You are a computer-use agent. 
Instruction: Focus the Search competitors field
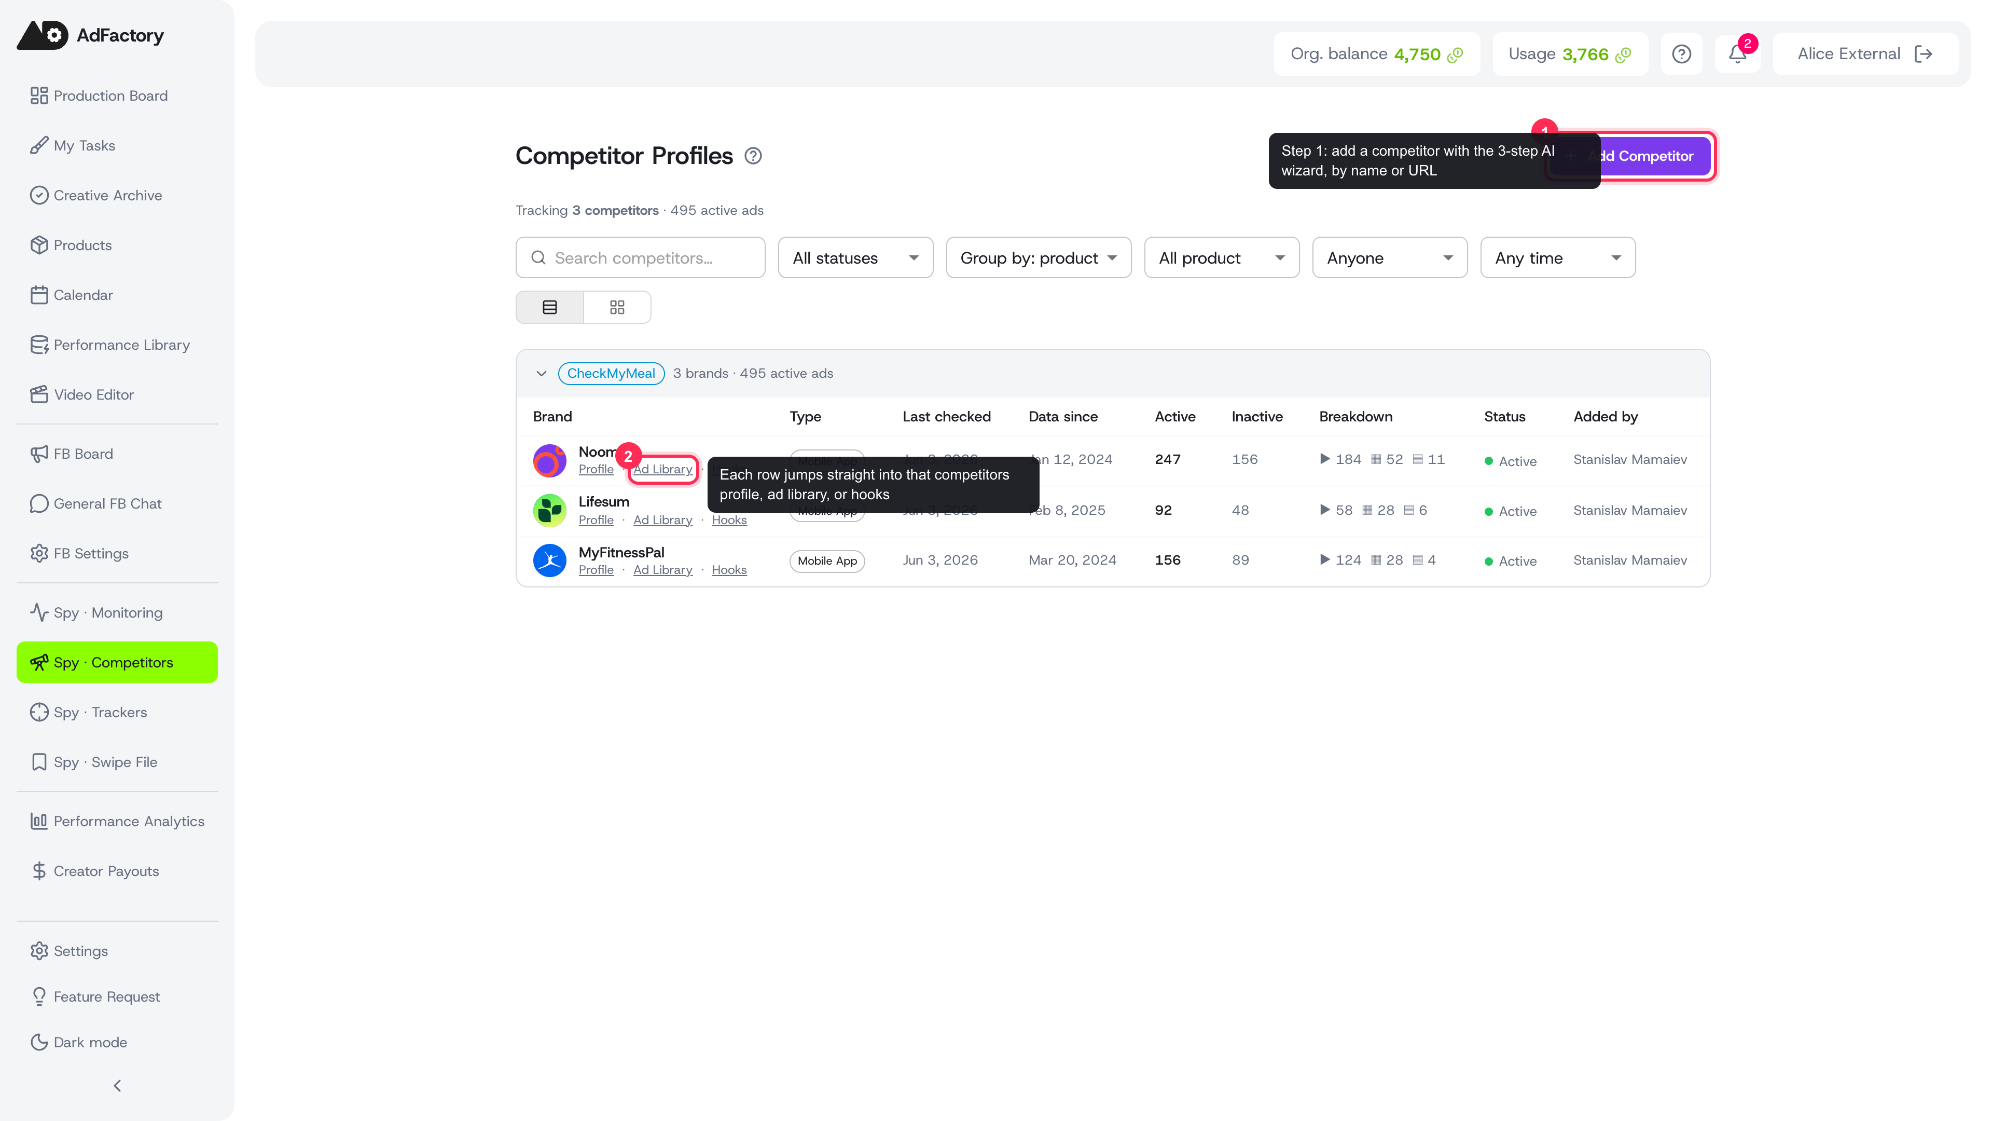pyautogui.click(x=640, y=257)
